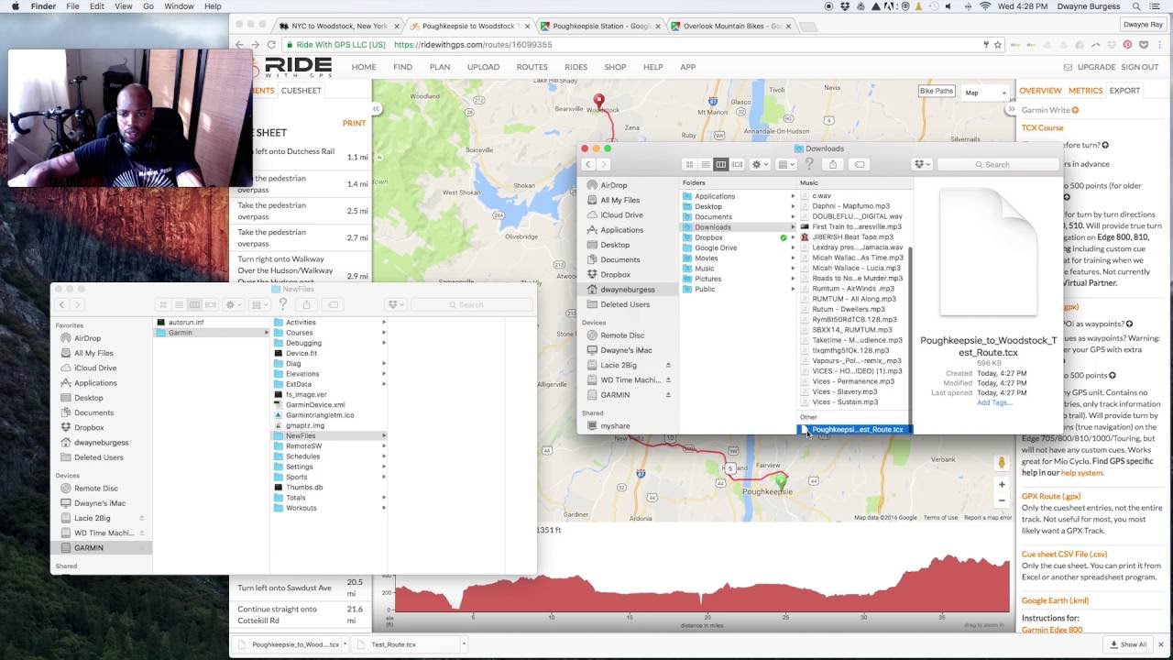Open the Arrange menu in Downloads window
Image resolution: width=1173 pixels, height=660 pixels.
(786, 164)
